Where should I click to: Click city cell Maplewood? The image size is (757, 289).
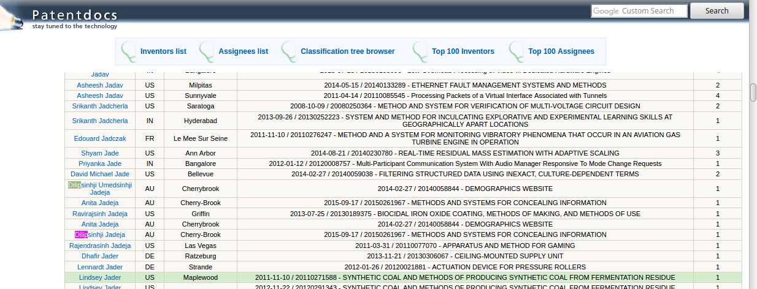pos(201,277)
